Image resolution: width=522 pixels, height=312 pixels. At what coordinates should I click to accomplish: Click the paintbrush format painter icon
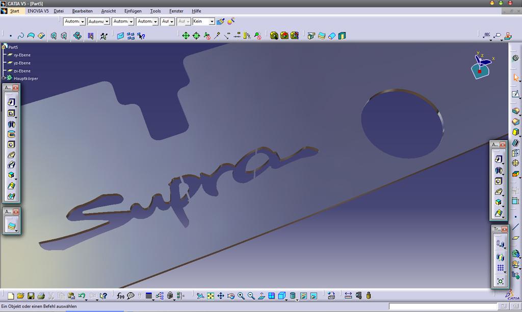point(220,21)
